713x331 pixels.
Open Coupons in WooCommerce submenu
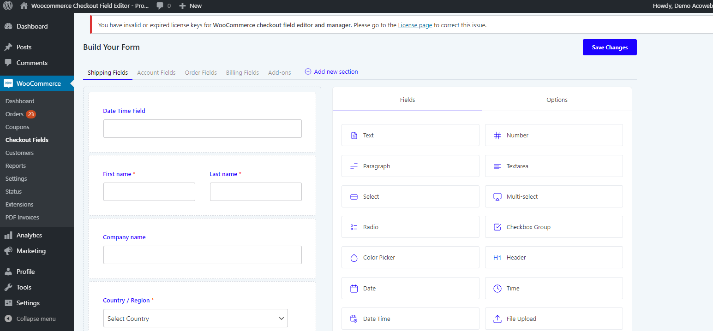[x=17, y=127]
